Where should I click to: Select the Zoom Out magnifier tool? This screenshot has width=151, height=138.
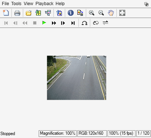coord(101,13)
